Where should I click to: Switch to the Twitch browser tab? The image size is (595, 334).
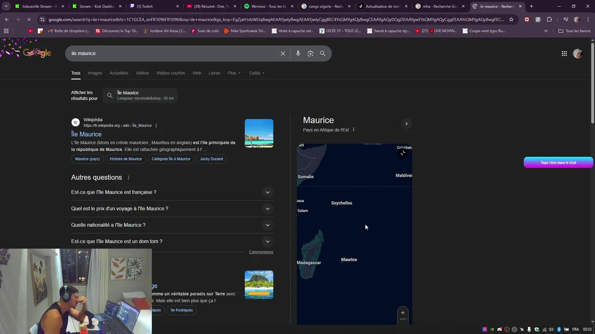[x=153, y=6]
